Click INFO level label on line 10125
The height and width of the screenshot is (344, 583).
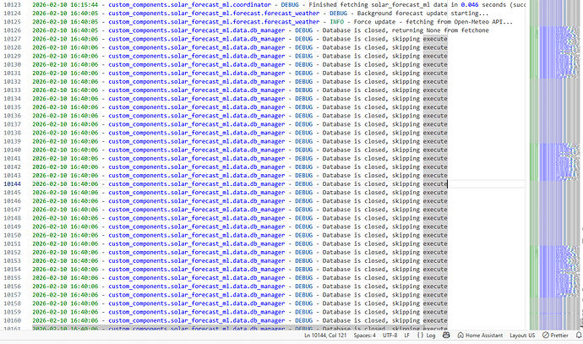point(336,22)
